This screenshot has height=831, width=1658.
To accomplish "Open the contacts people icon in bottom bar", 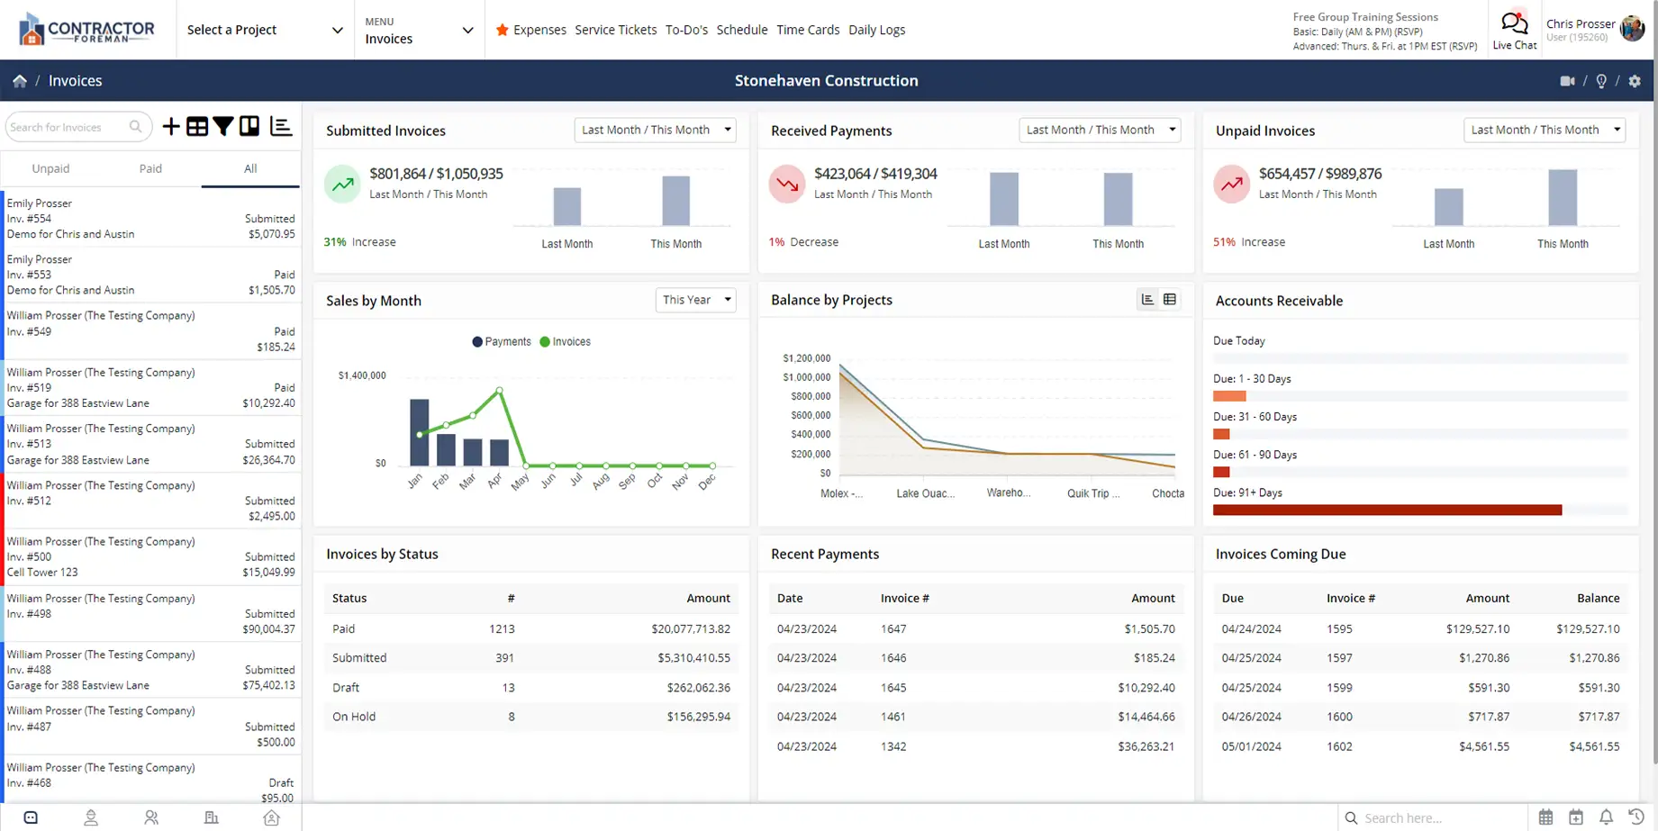I will click(151, 817).
